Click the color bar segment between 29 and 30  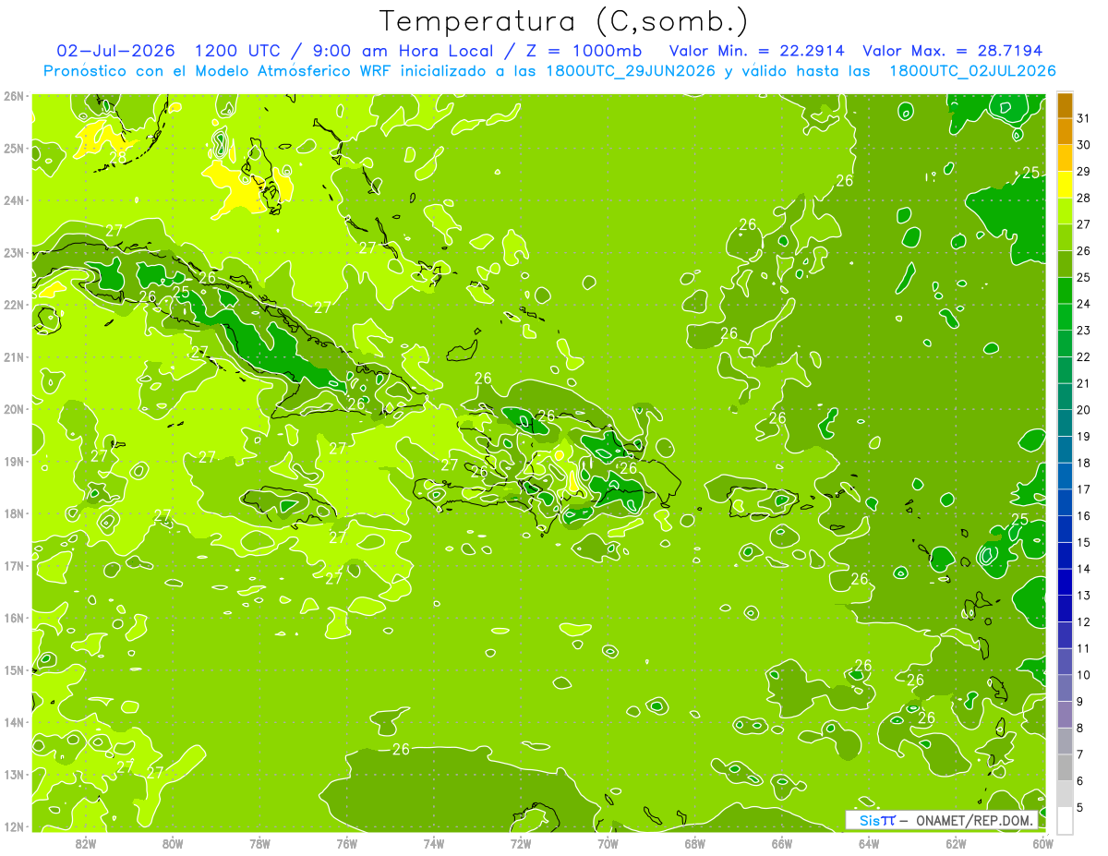tap(1065, 158)
